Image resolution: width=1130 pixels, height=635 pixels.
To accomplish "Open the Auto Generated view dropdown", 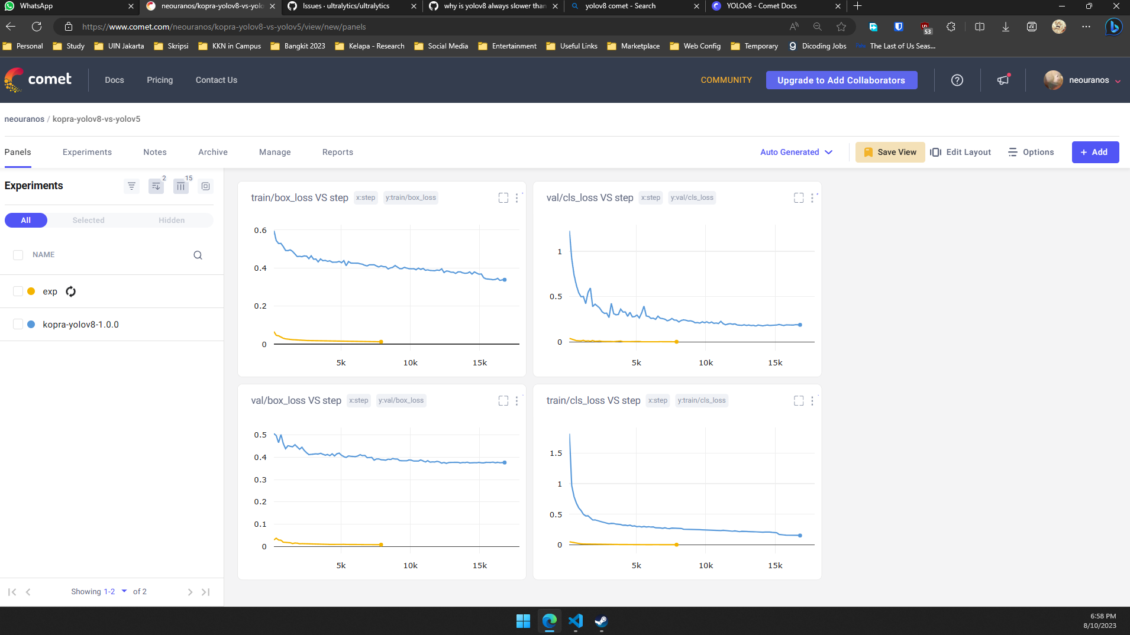I will (x=796, y=152).
